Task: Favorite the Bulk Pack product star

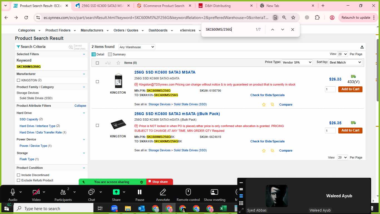Action: click(264, 150)
